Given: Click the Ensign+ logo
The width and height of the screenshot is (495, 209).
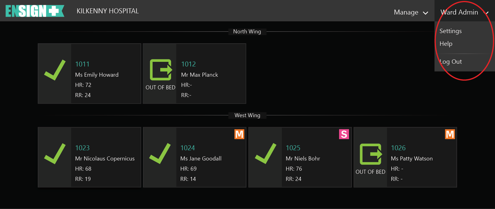Looking at the screenshot, I should coord(35,11).
